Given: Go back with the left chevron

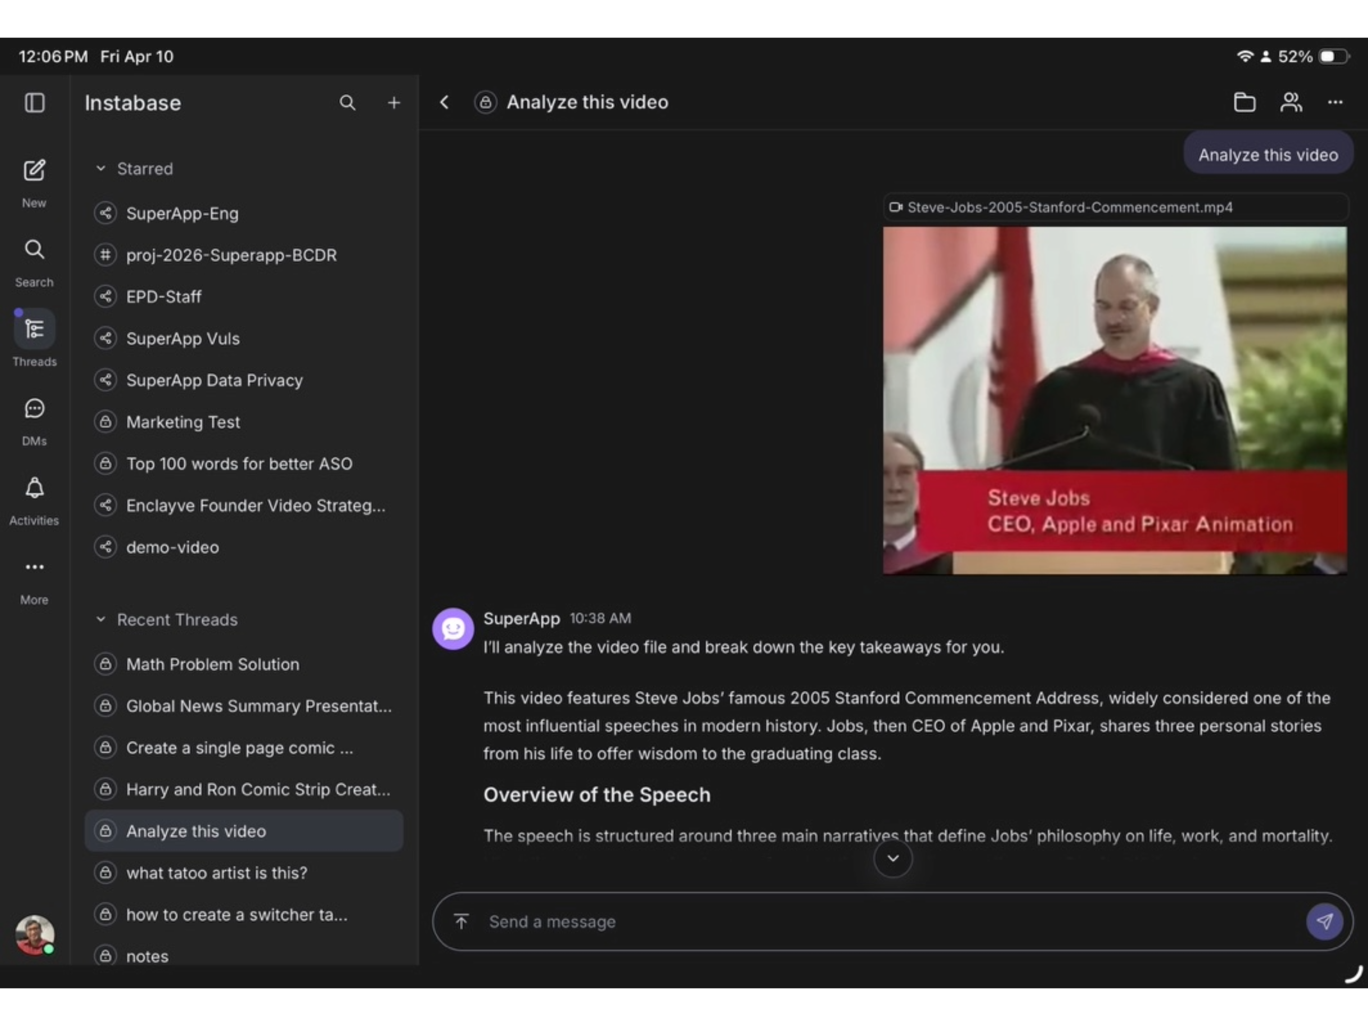Looking at the screenshot, I should 444,102.
